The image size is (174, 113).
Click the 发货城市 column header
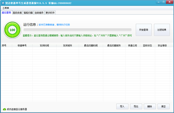coord(68,45)
